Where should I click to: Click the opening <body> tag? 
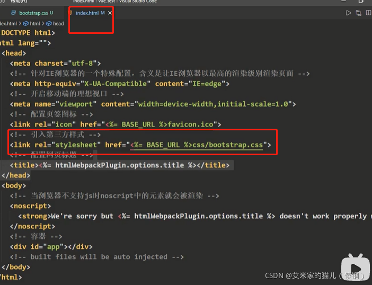(x=14, y=185)
